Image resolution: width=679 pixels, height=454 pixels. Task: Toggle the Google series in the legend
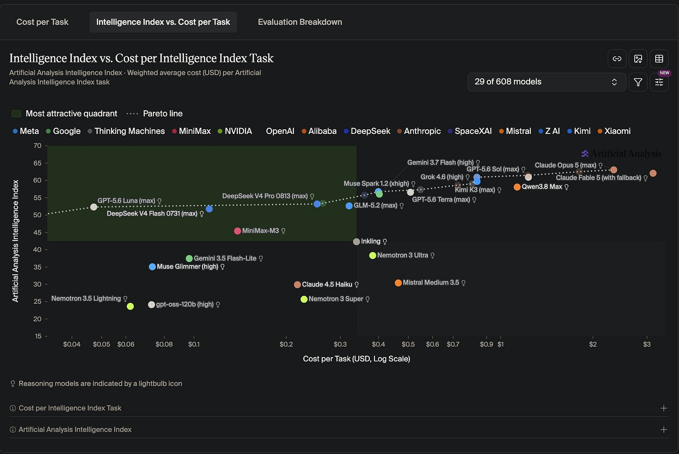click(x=63, y=131)
